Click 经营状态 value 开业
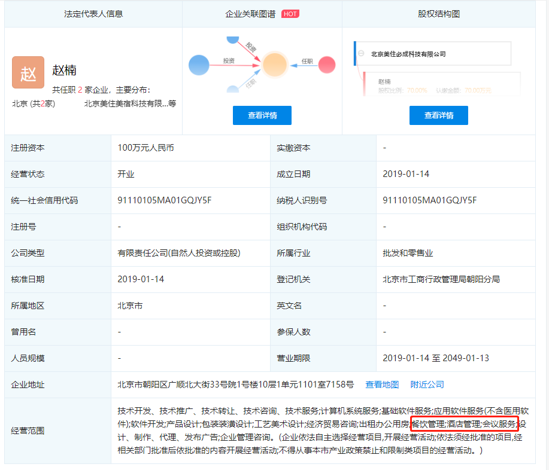The height and width of the screenshot is (470, 549). pos(126,174)
